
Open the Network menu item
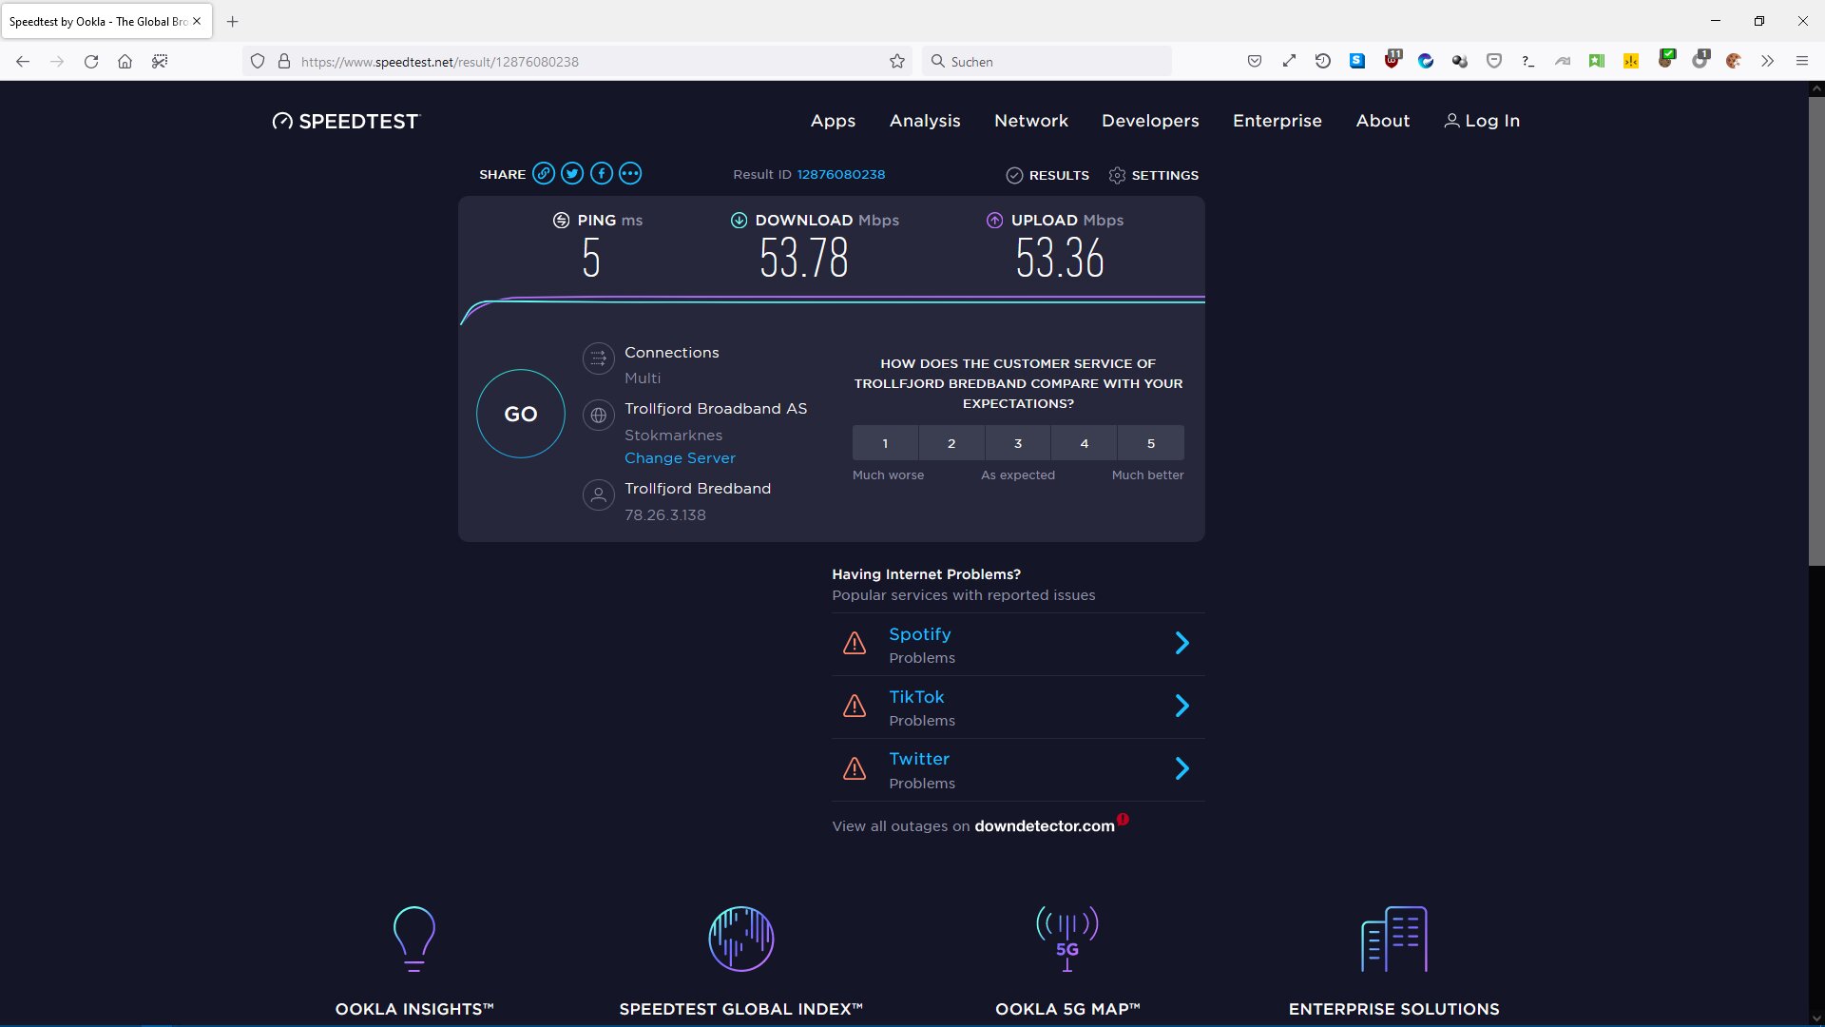coord(1031,121)
